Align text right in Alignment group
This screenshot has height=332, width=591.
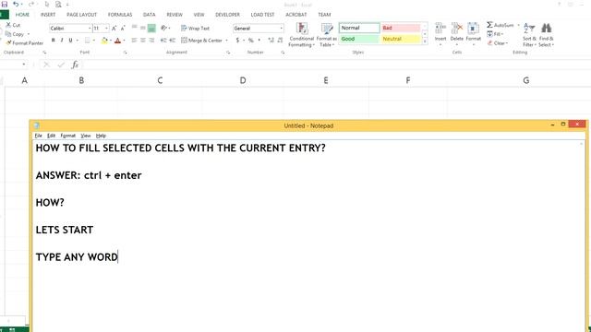151,40
